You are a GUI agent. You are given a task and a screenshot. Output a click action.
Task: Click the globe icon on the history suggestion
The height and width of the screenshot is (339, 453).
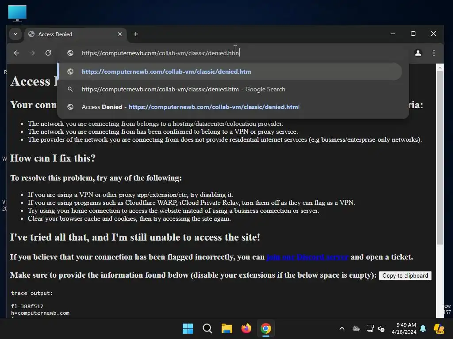70,107
